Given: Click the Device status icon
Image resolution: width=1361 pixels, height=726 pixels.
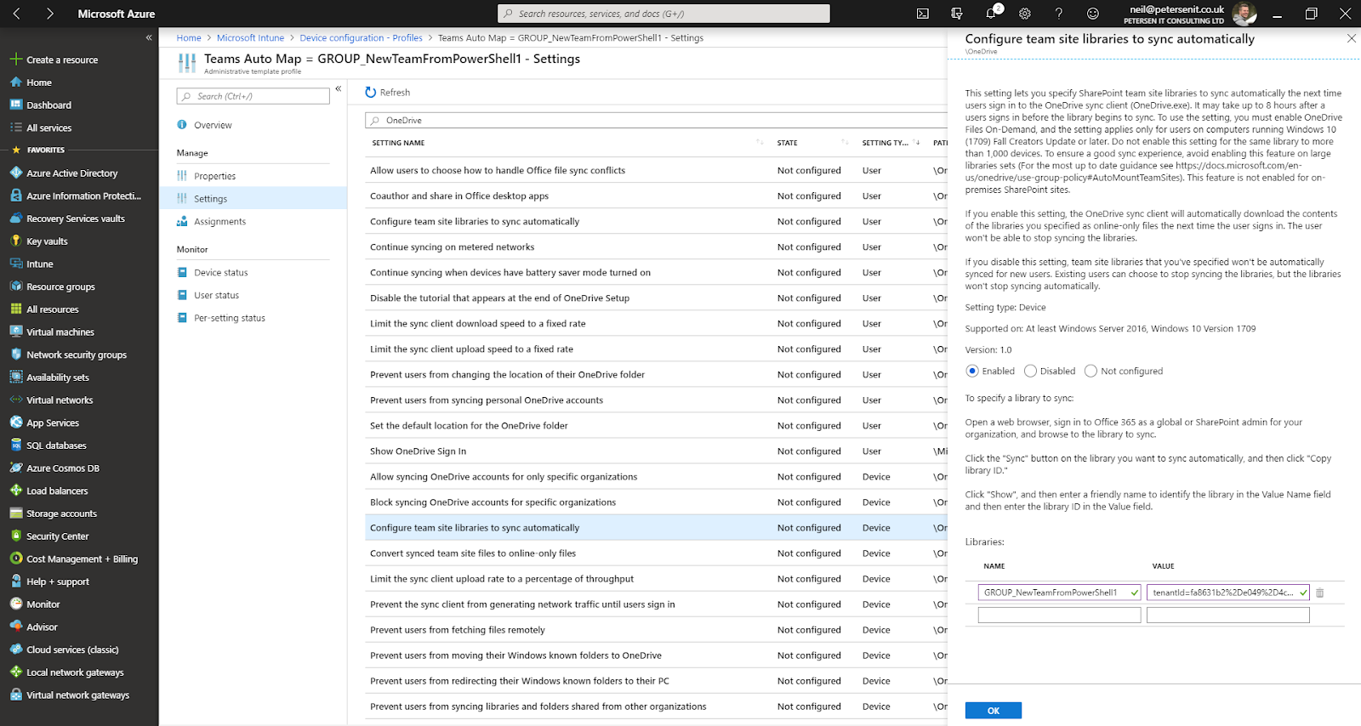Looking at the screenshot, I should [x=182, y=272].
